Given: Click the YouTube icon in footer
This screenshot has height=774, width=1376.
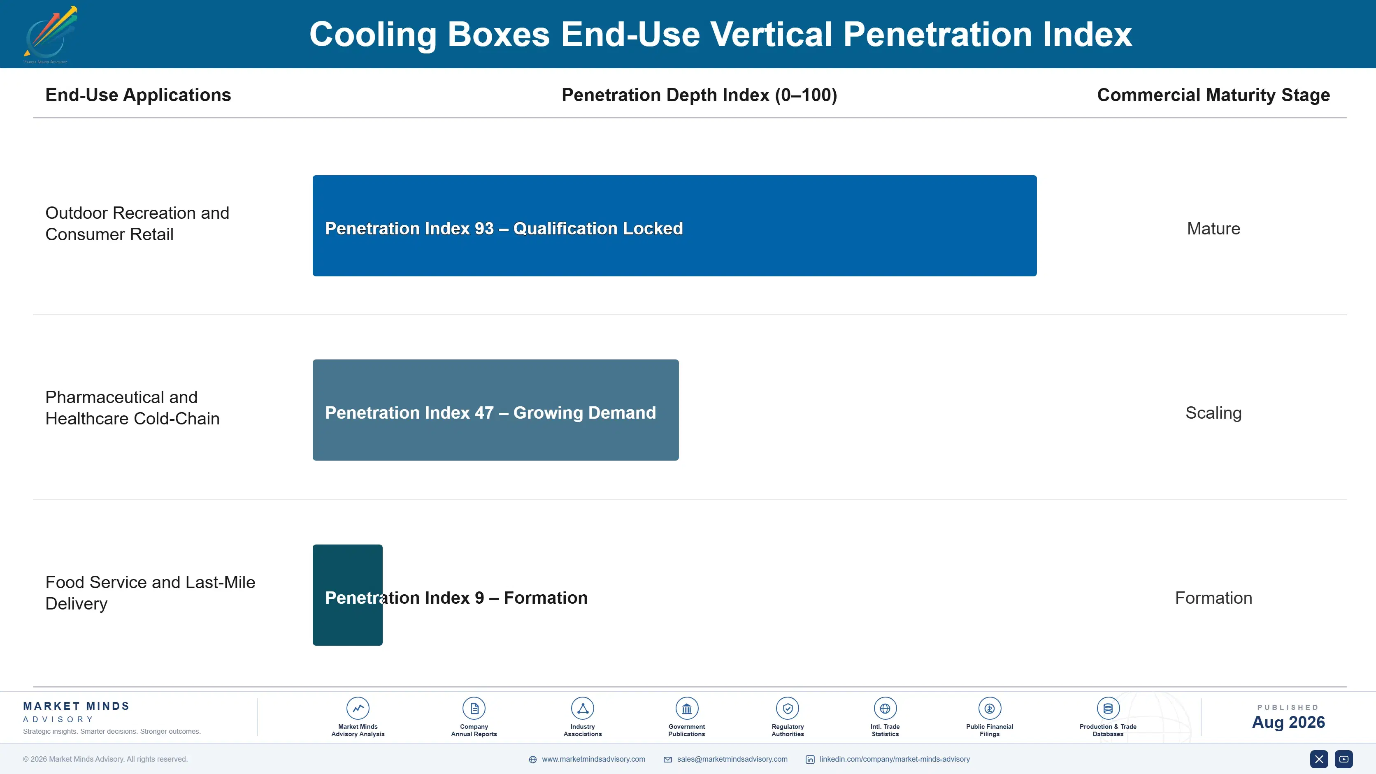Looking at the screenshot, I should (x=1344, y=759).
